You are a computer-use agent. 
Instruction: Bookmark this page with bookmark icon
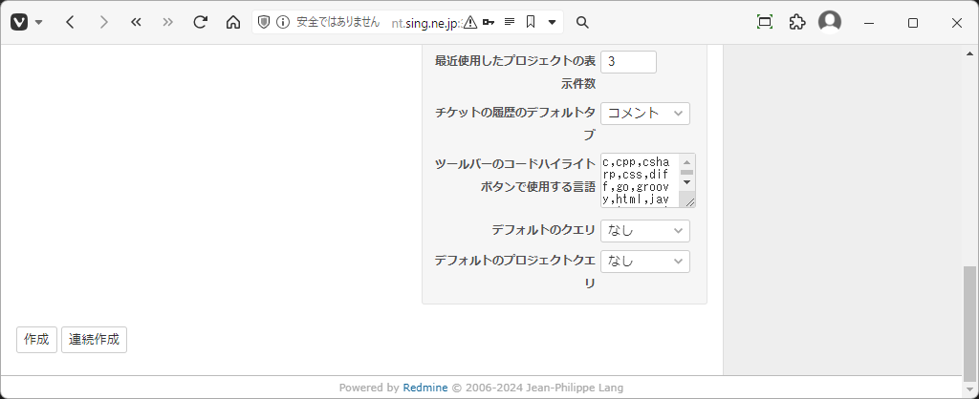[x=531, y=23]
